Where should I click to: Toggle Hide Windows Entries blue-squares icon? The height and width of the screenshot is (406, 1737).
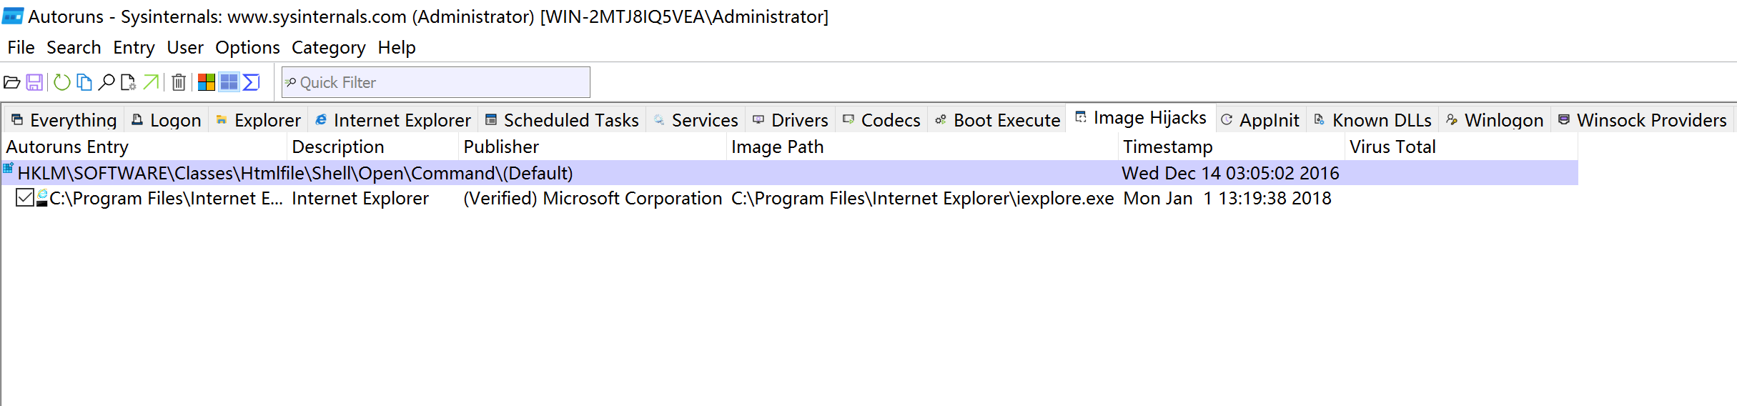tap(229, 83)
